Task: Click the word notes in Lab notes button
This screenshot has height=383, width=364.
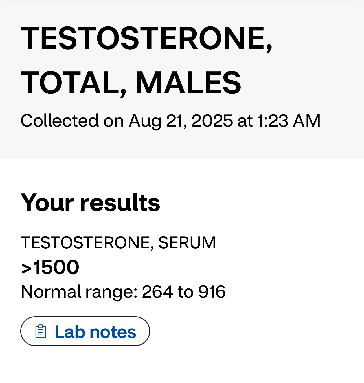Action: pyautogui.click(x=113, y=332)
